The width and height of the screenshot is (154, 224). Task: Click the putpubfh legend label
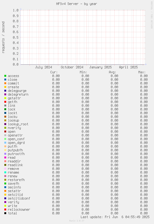pos(15,150)
